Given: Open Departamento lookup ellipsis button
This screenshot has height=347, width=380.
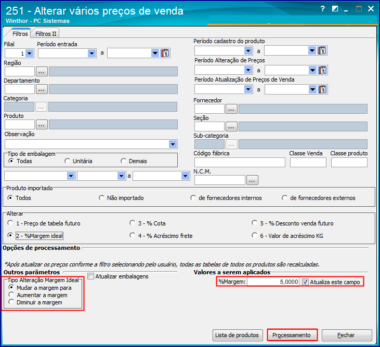Looking at the screenshot, I should (42, 89).
